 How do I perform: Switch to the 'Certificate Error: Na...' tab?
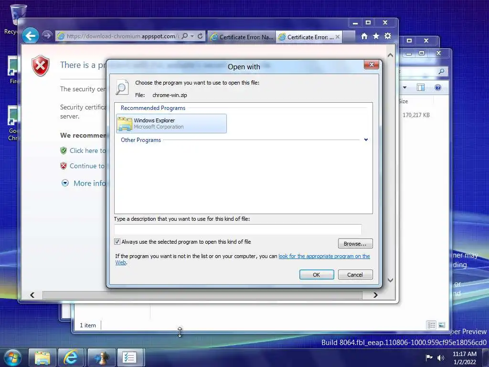click(242, 37)
